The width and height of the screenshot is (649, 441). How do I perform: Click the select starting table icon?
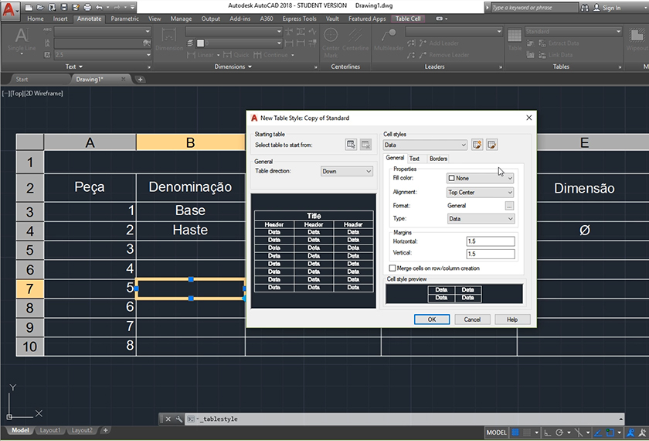click(352, 145)
